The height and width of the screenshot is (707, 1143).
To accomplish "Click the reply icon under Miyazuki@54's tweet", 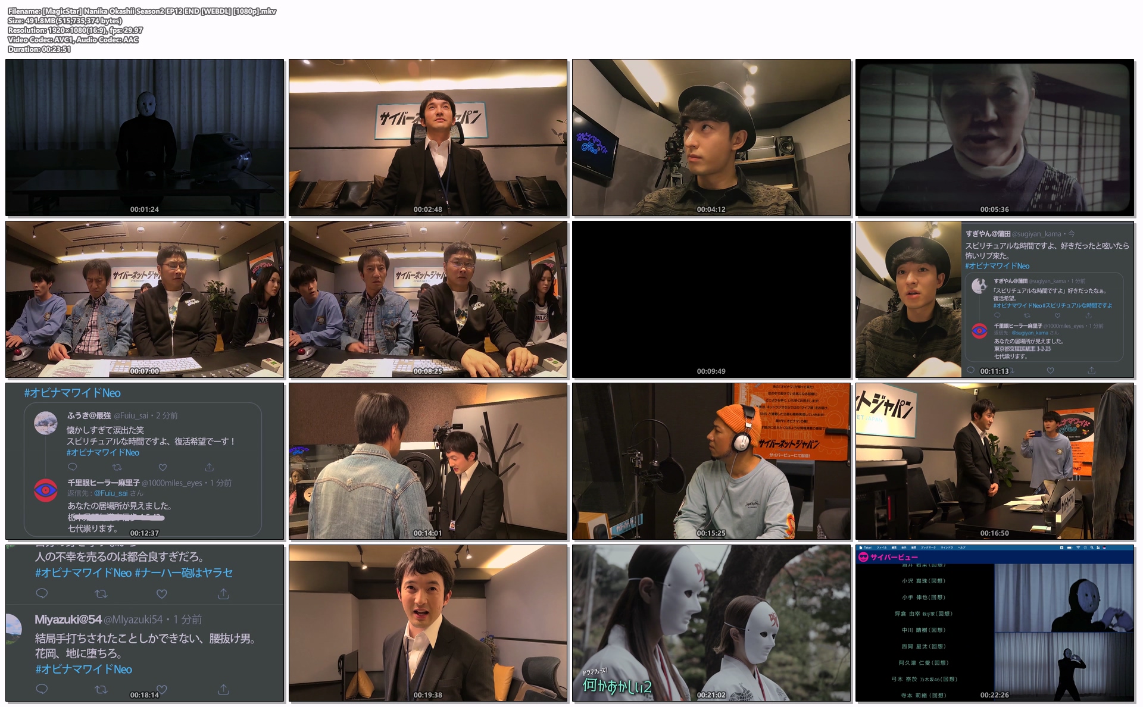I will (x=42, y=689).
